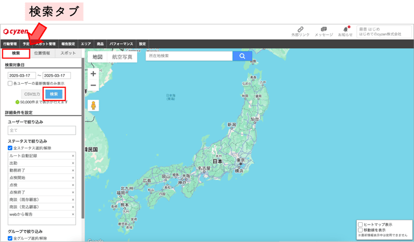Enable ヒートマップ表示 checkbox

point(360,225)
